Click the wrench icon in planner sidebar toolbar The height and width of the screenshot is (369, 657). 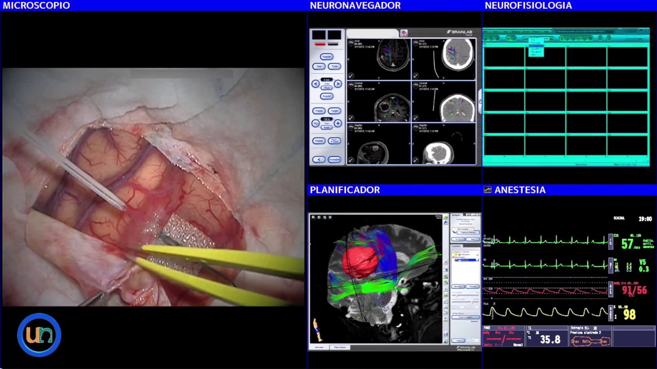[446, 223]
